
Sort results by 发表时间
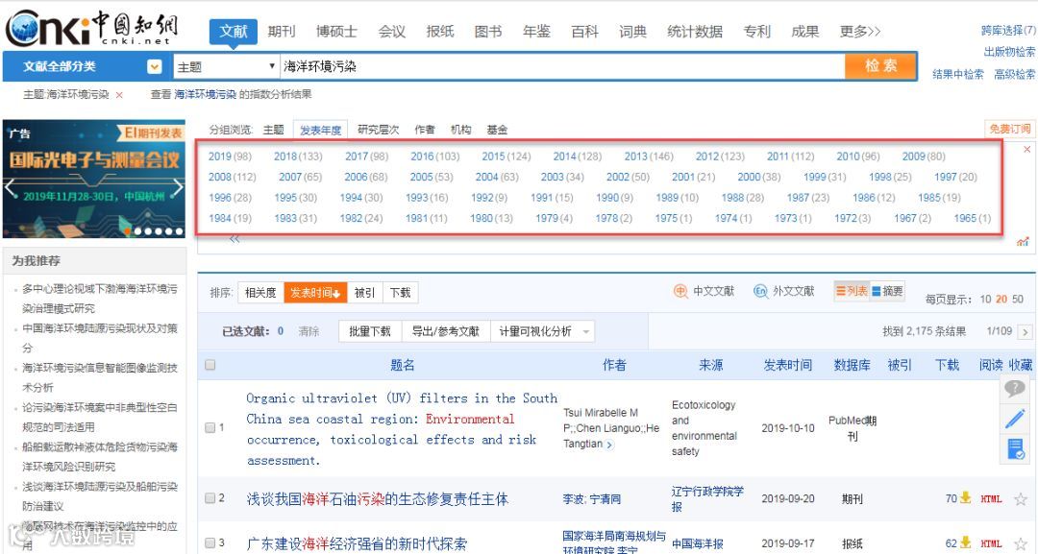coord(315,292)
